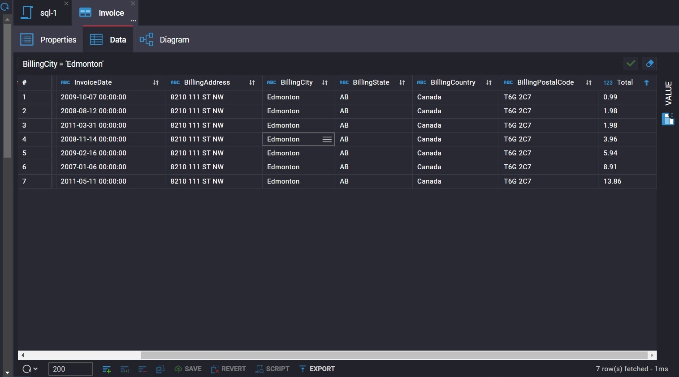
Task: Toggle sort direction on the Total column
Action: click(646, 82)
